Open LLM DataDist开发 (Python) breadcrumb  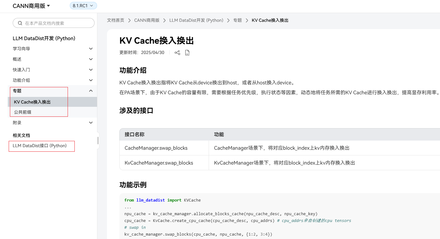(196, 20)
